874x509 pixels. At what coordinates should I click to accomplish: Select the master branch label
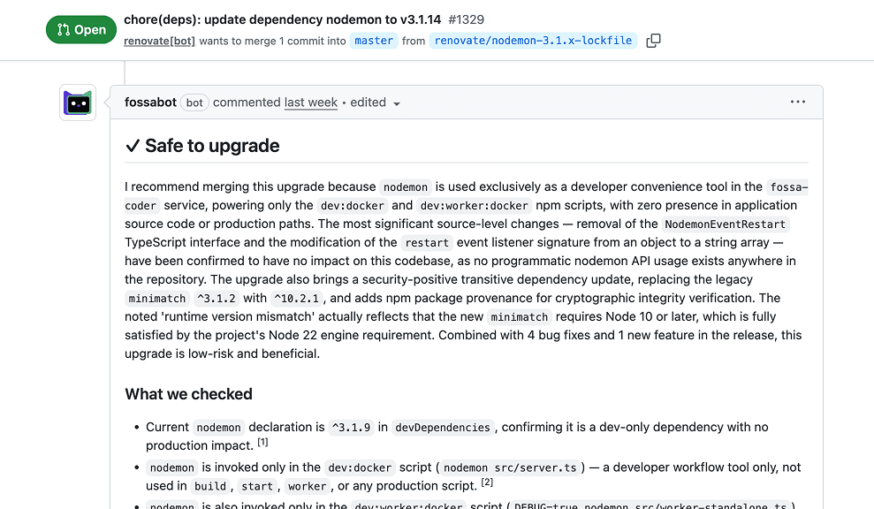point(373,41)
